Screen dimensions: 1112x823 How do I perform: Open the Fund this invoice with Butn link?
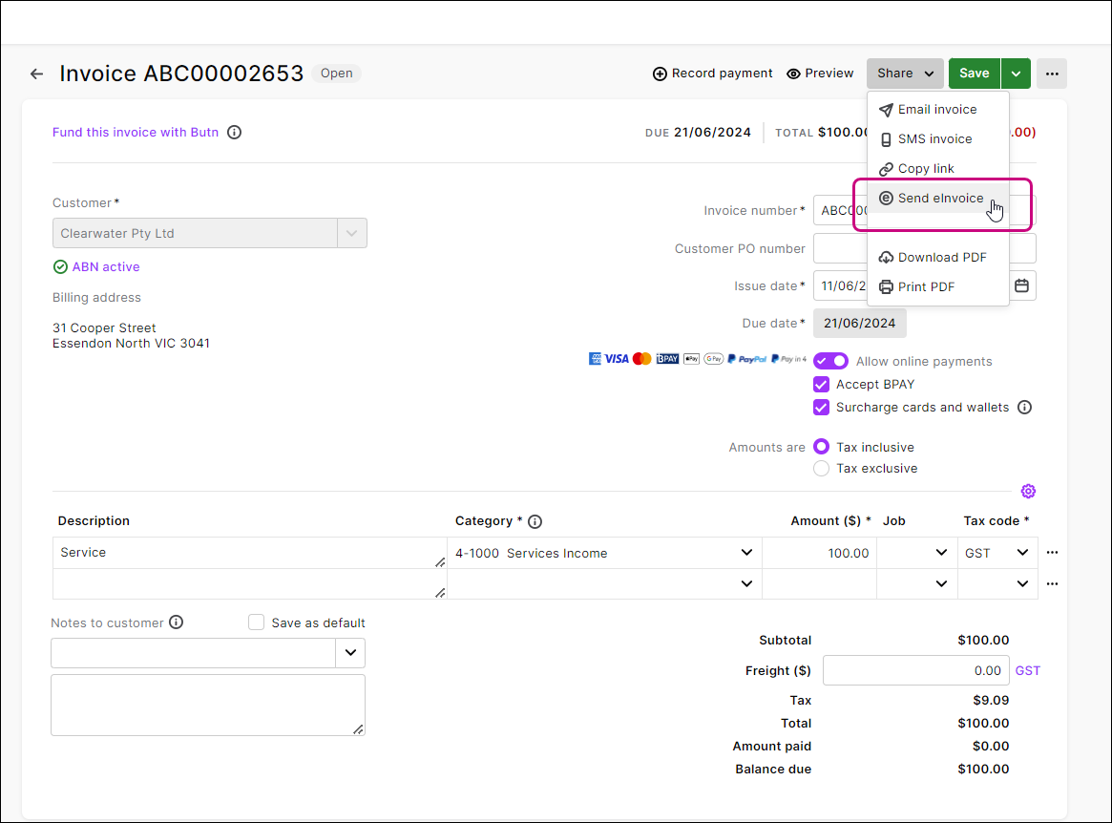(x=135, y=132)
